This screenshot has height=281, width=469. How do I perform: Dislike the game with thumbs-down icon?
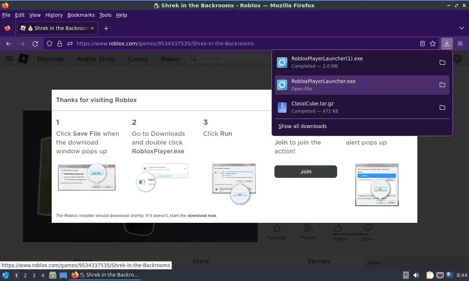click(368, 229)
